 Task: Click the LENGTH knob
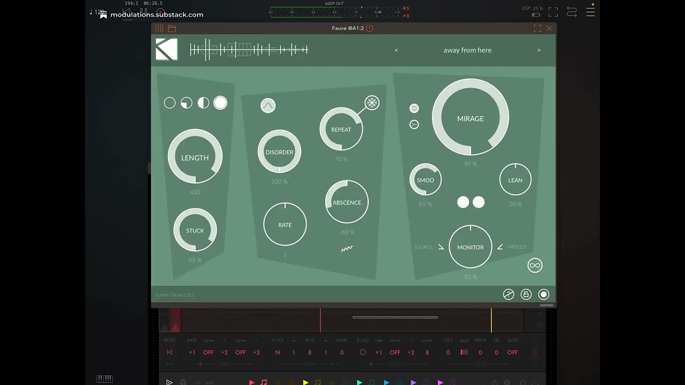[195, 158]
